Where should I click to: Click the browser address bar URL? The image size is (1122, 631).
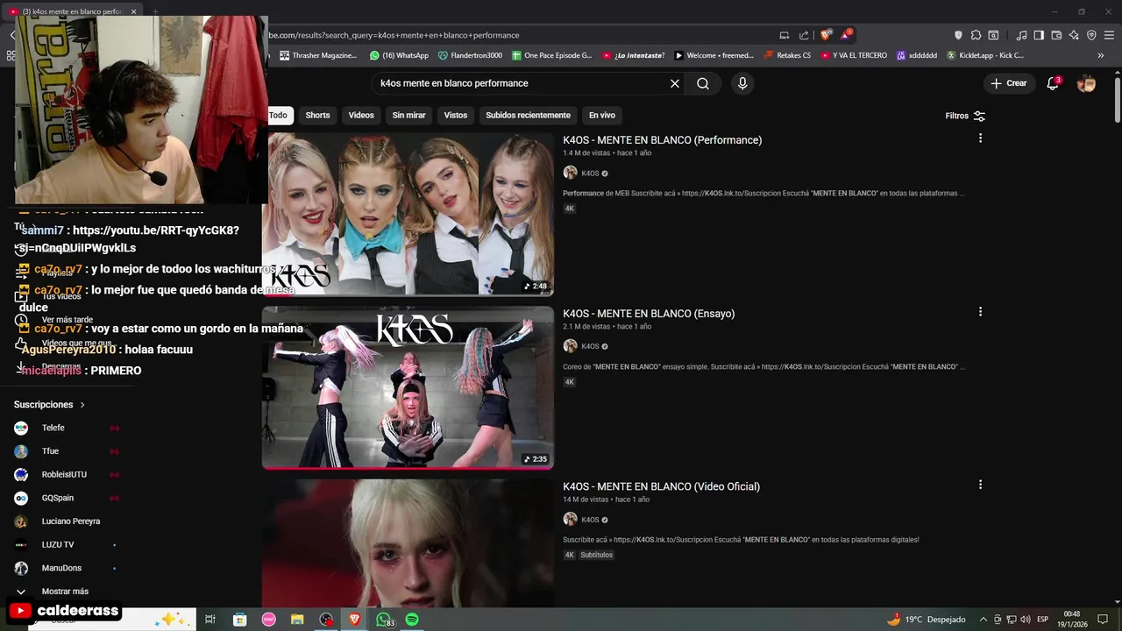tap(394, 35)
